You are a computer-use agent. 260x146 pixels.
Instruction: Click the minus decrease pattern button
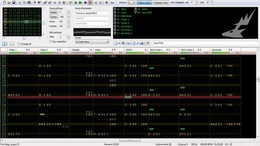coord(12,44)
